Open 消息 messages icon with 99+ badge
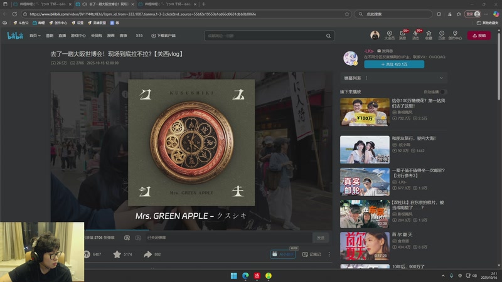 tap(402, 35)
